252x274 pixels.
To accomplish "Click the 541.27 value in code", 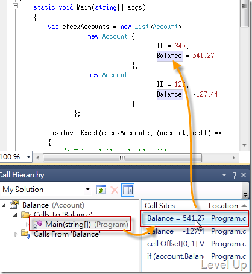I will coord(203,56).
